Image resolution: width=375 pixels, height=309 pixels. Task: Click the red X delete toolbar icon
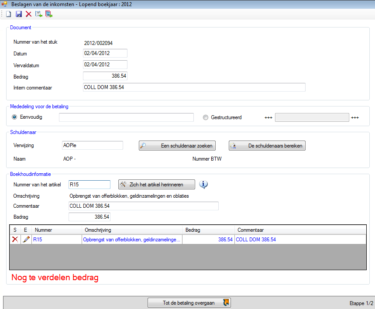[28, 14]
